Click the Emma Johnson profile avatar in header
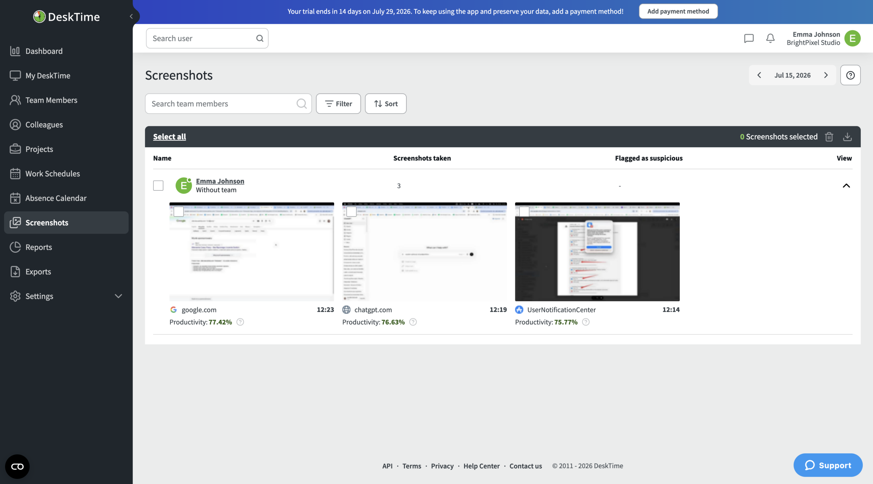This screenshot has width=873, height=484. 853,38
